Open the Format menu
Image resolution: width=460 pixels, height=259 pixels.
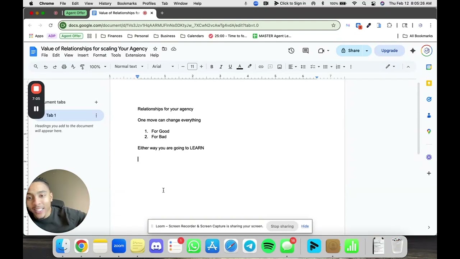pos(100,55)
